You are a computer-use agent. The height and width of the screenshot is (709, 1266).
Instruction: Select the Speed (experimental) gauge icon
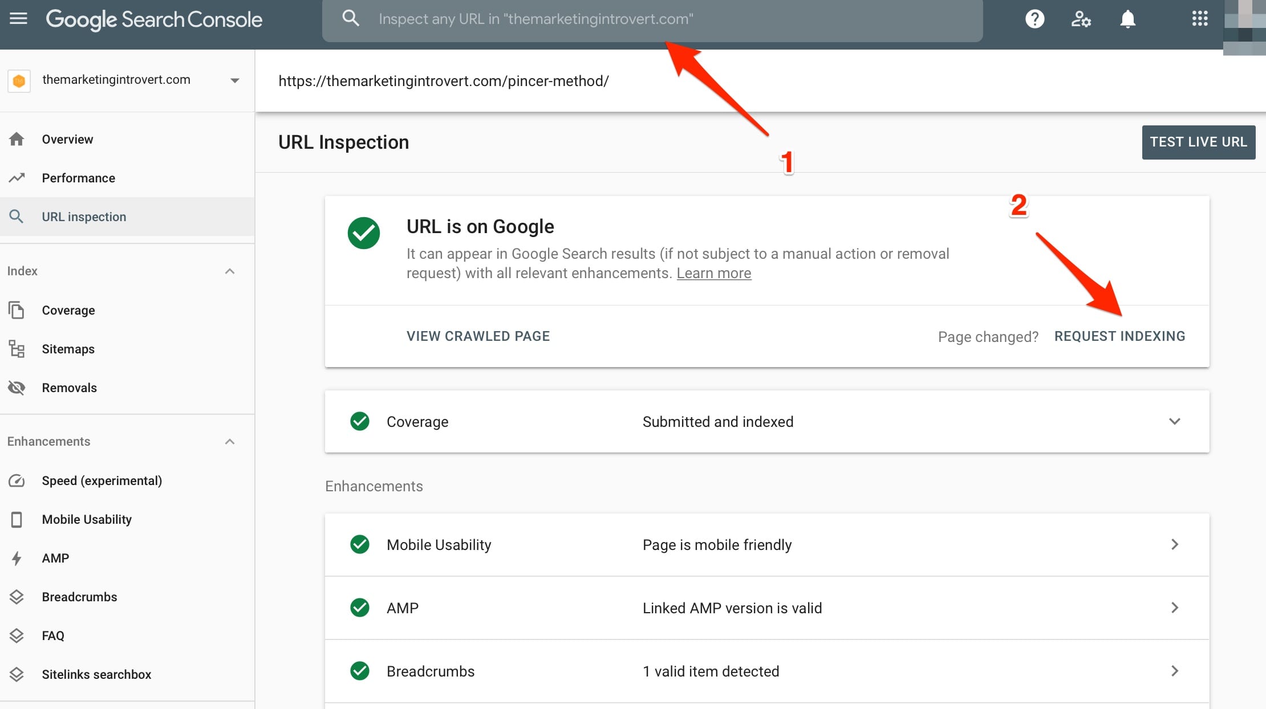pyautogui.click(x=17, y=480)
